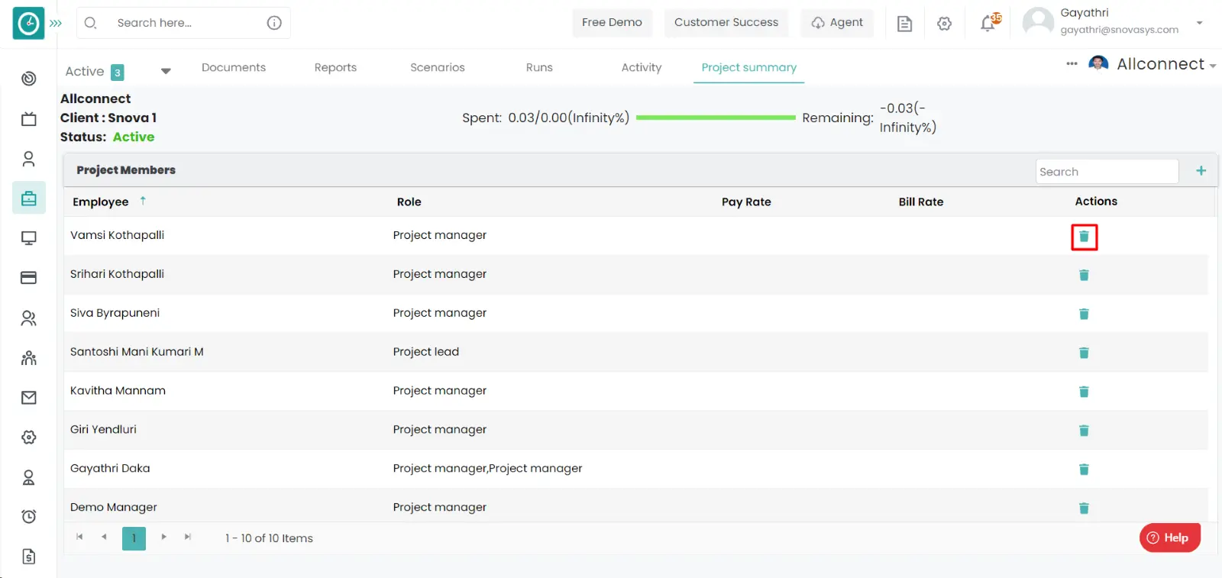The height and width of the screenshot is (578, 1222).
Task: Switch to the Documents tab
Action: pyautogui.click(x=234, y=67)
